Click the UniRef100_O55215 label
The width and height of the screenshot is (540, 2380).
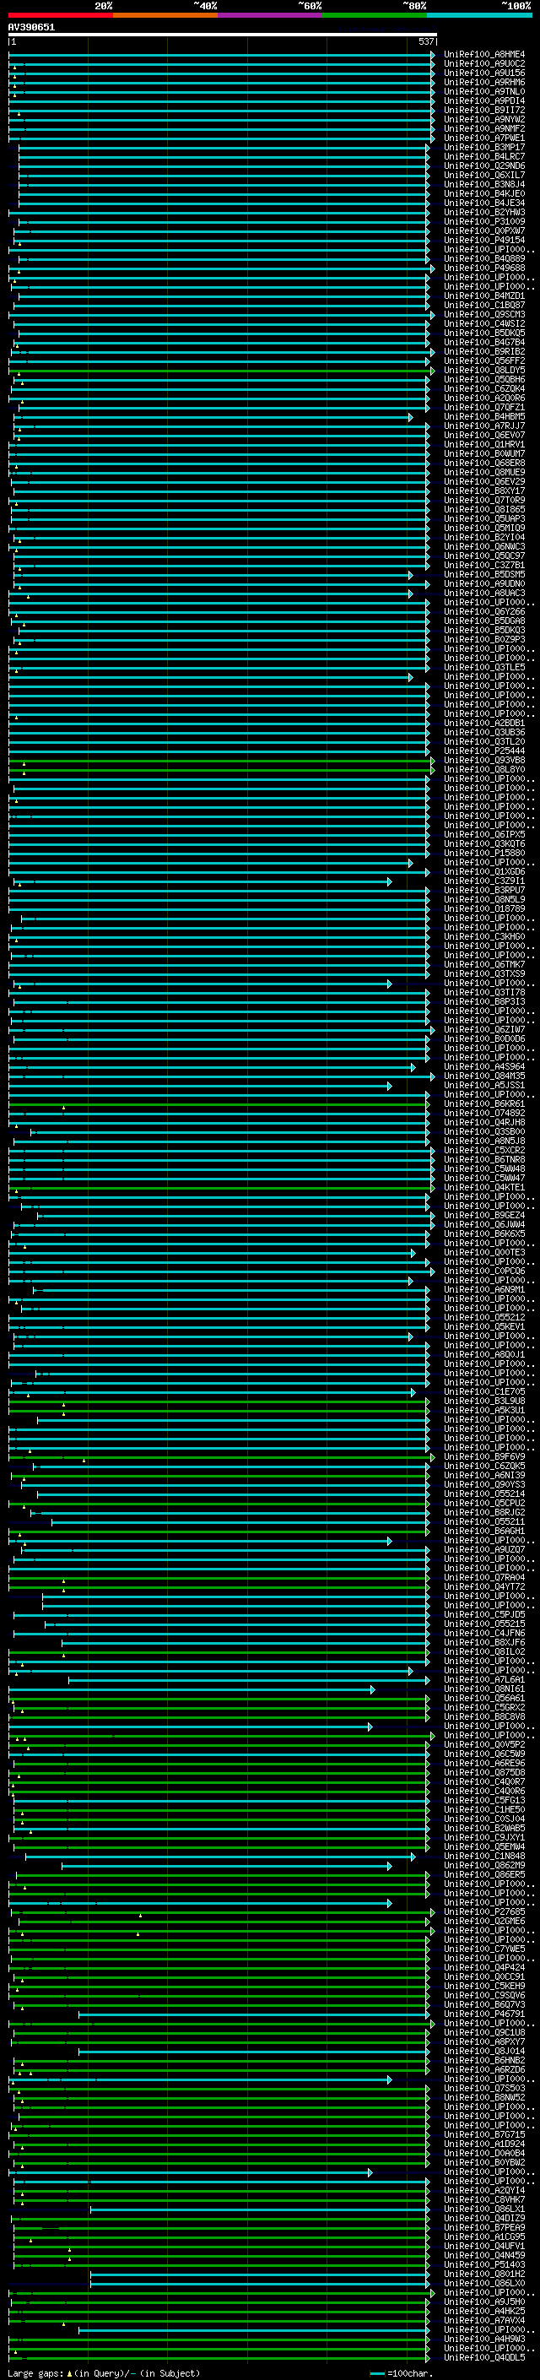pyautogui.click(x=484, y=1624)
